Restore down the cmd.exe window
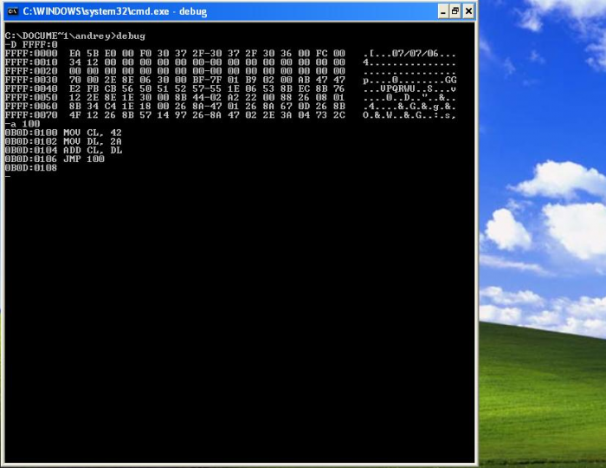 pyautogui.click(x=455, y=11)
